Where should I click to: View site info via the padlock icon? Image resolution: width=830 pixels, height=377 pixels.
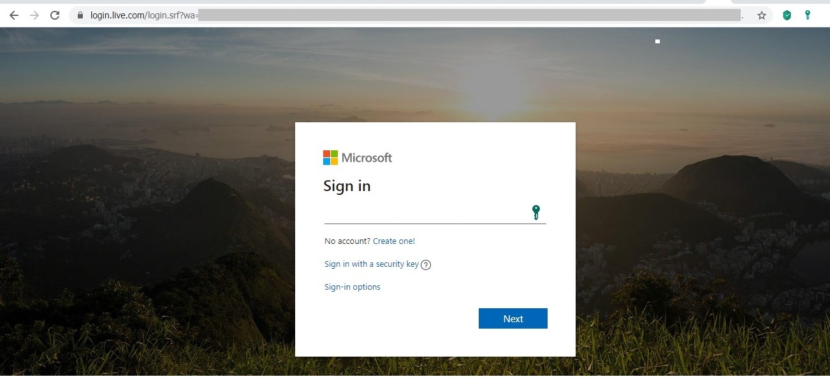point(80,15)
